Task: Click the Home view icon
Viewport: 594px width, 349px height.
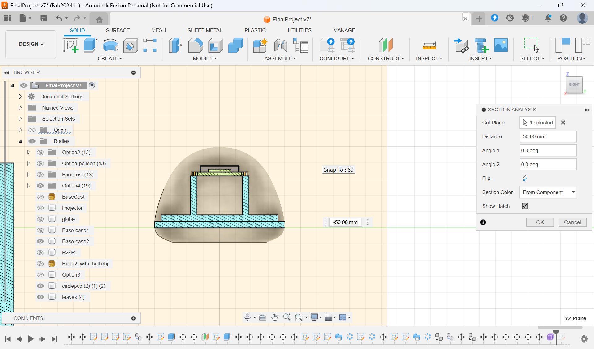Action: [x=99, y=19]
